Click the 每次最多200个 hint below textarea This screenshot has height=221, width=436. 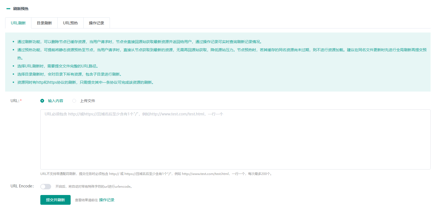coord(260,174)
